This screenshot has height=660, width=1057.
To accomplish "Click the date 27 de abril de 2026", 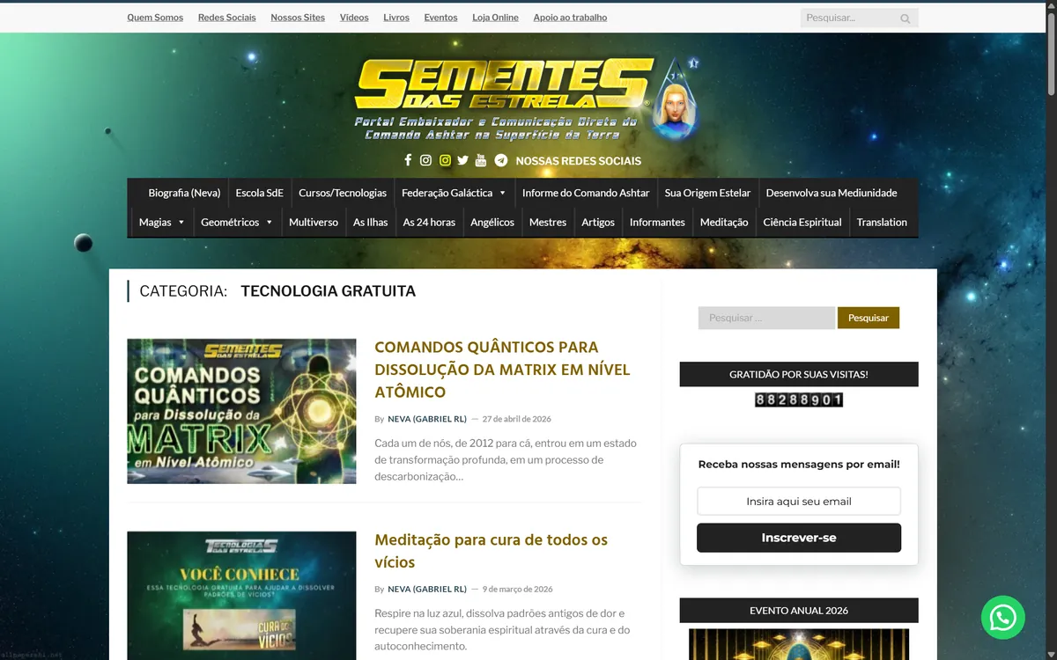I will (516, 419).
